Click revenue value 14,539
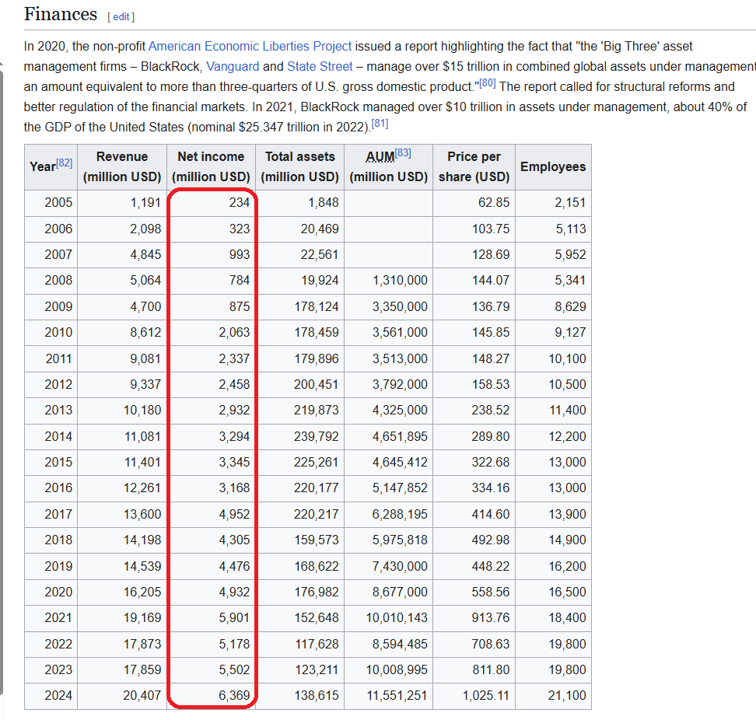Image resolution: width=756 pixels, height=720 pixels. 142,566
